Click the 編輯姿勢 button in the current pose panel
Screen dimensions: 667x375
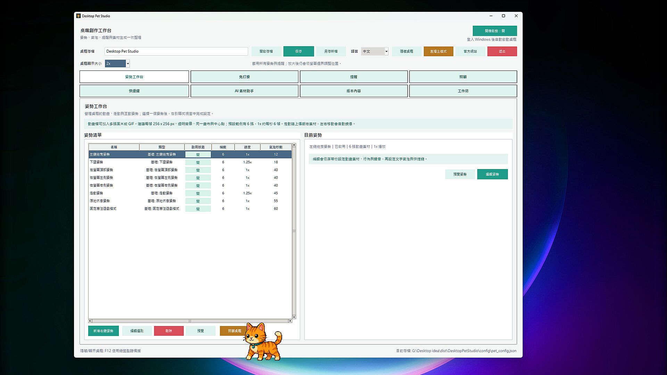coord(492,174)
